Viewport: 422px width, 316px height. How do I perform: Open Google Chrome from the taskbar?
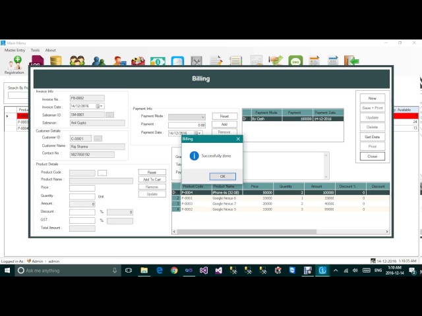tap(174, 271)
